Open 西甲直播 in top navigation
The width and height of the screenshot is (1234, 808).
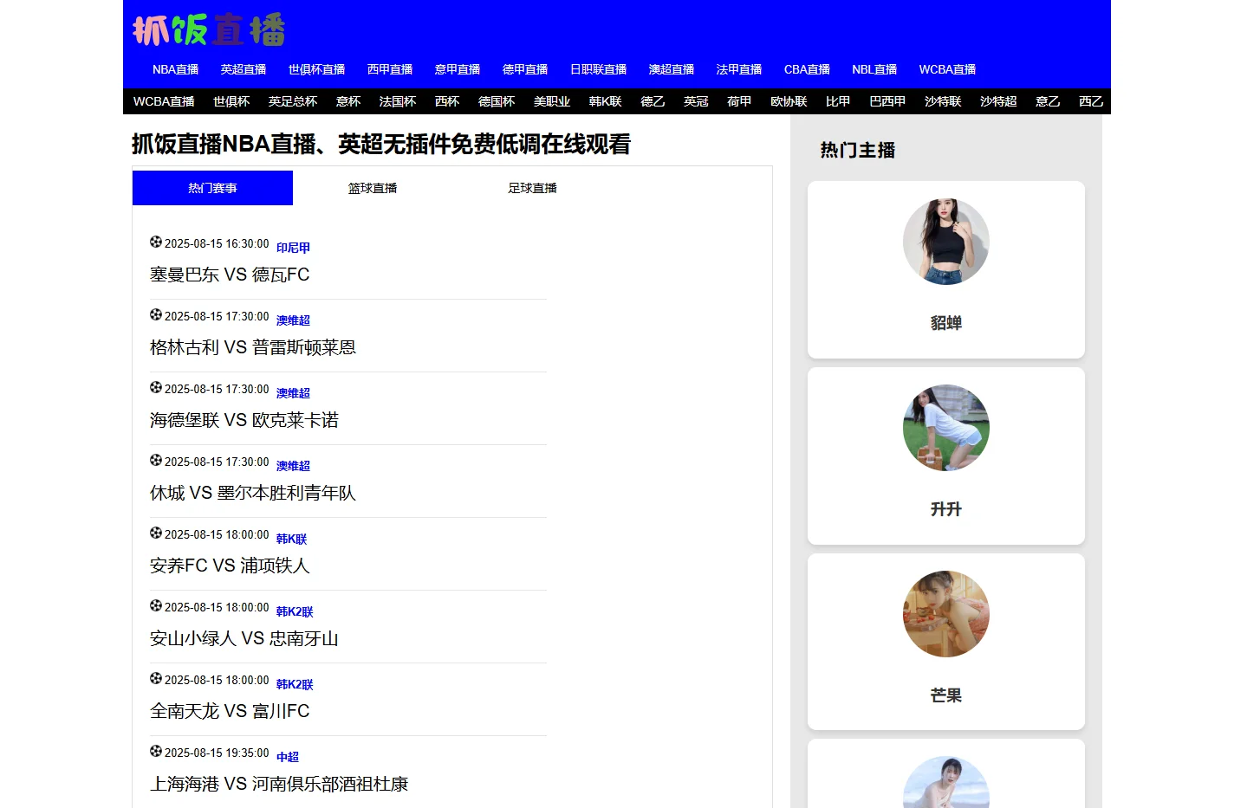click(390, 69)
